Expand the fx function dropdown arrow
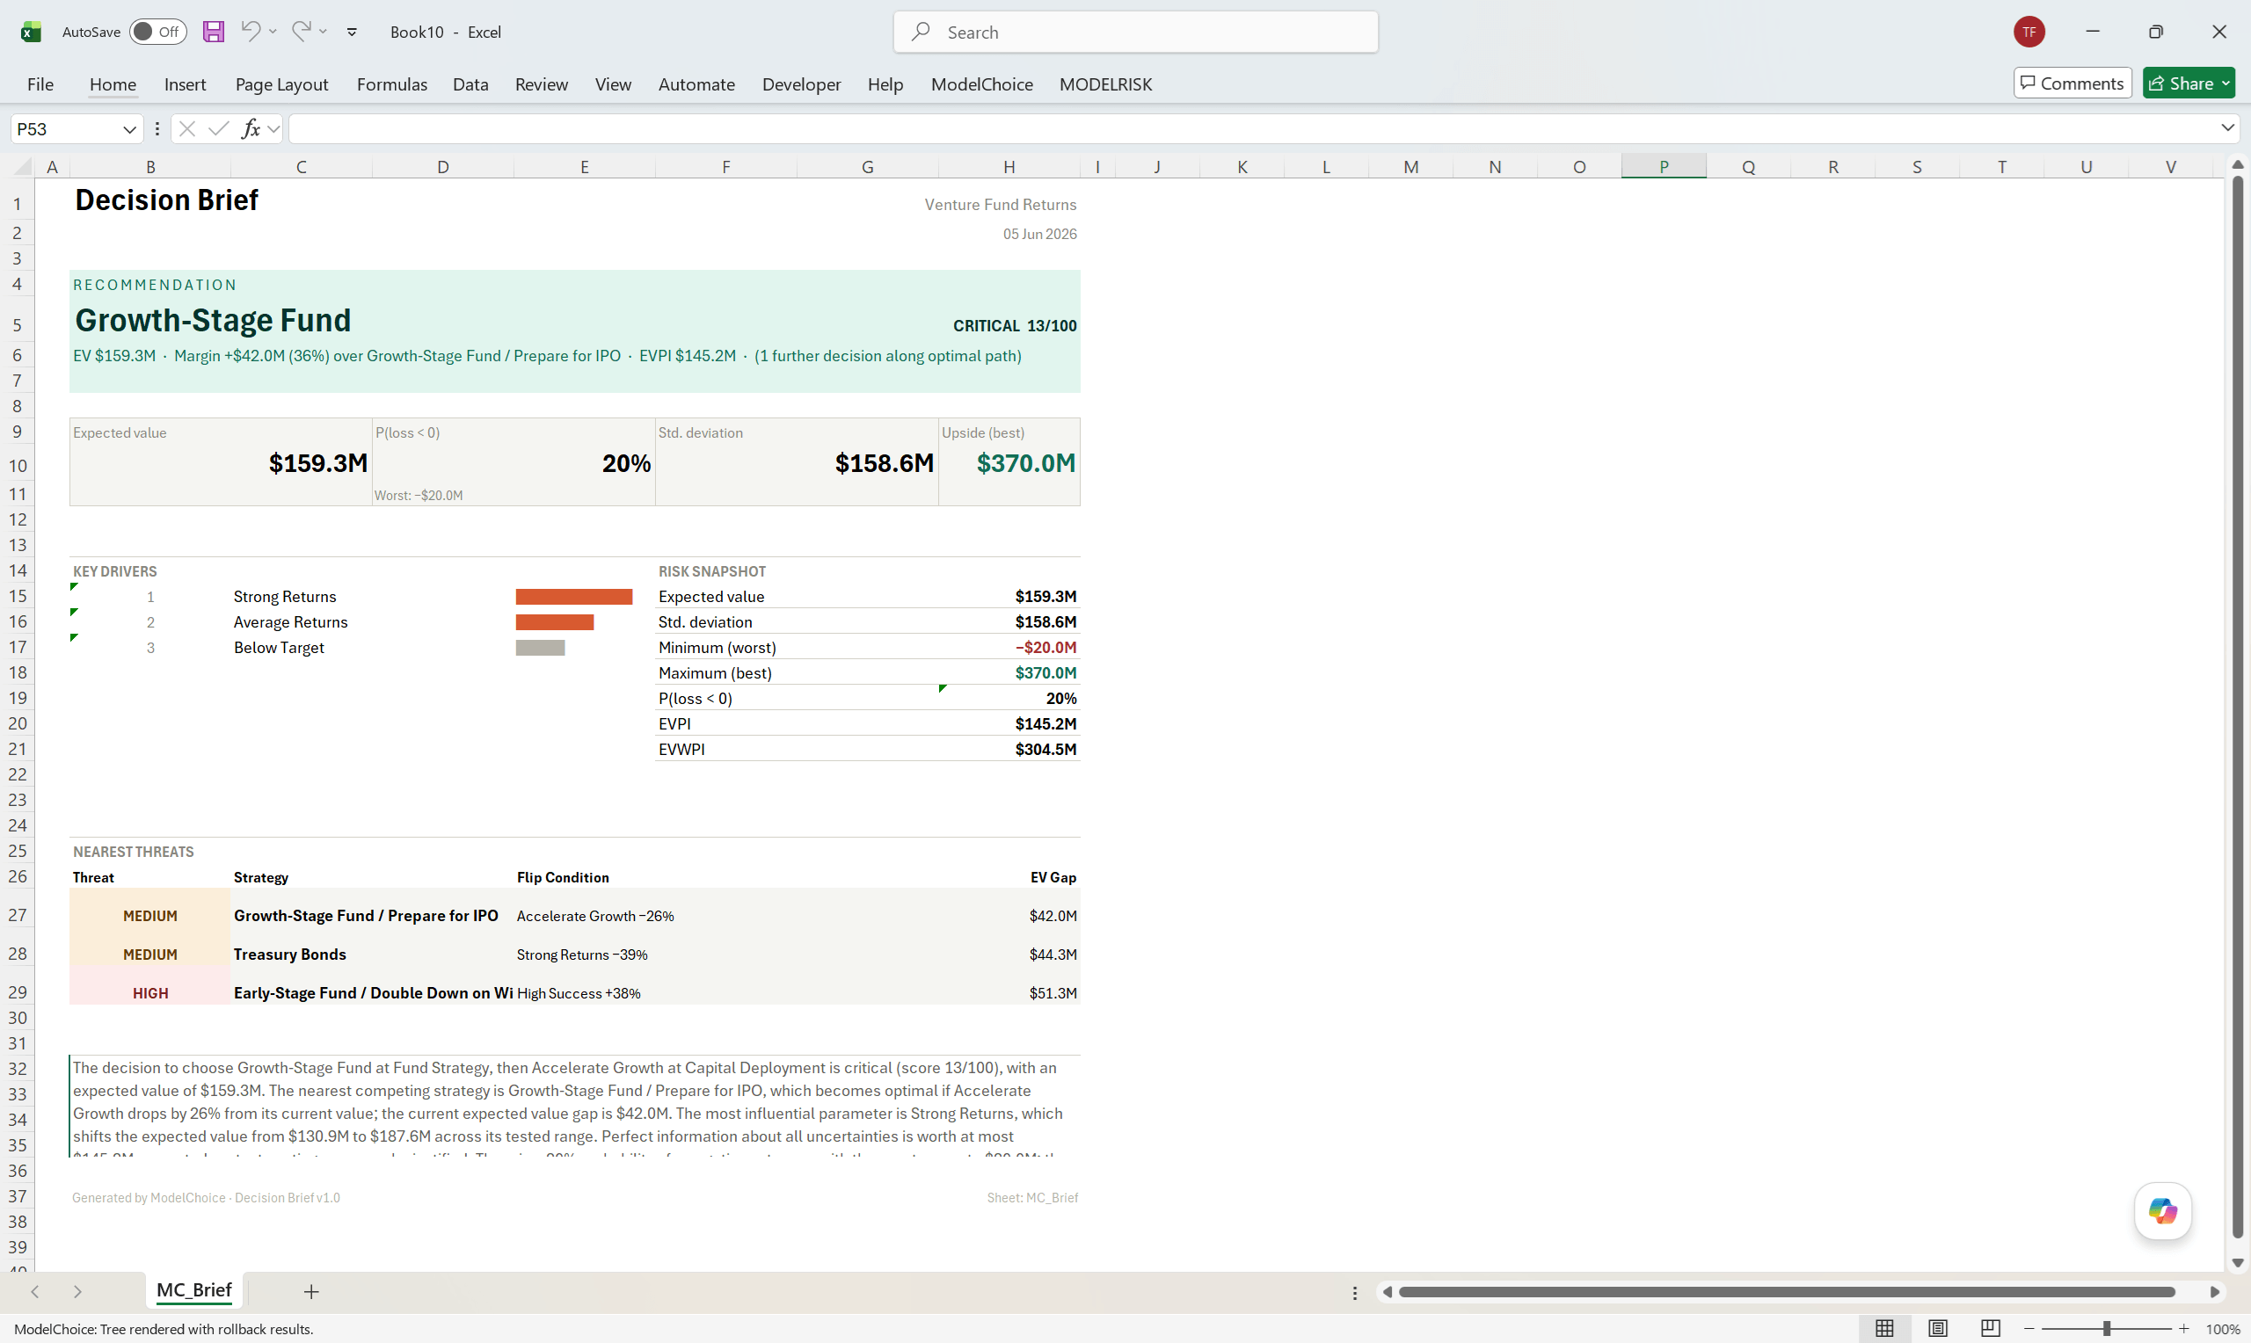 click(273, 129)
